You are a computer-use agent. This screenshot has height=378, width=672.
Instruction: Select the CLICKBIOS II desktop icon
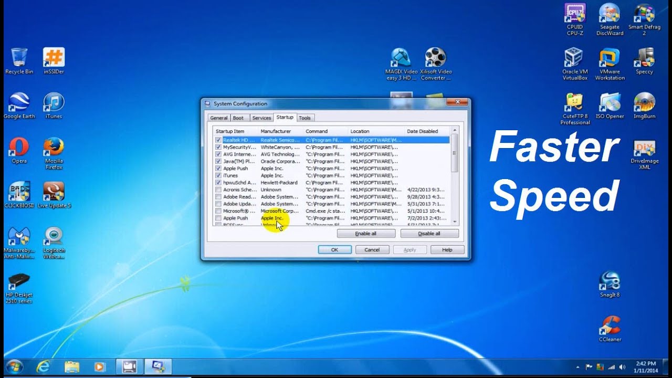click(x=19, y=195)
